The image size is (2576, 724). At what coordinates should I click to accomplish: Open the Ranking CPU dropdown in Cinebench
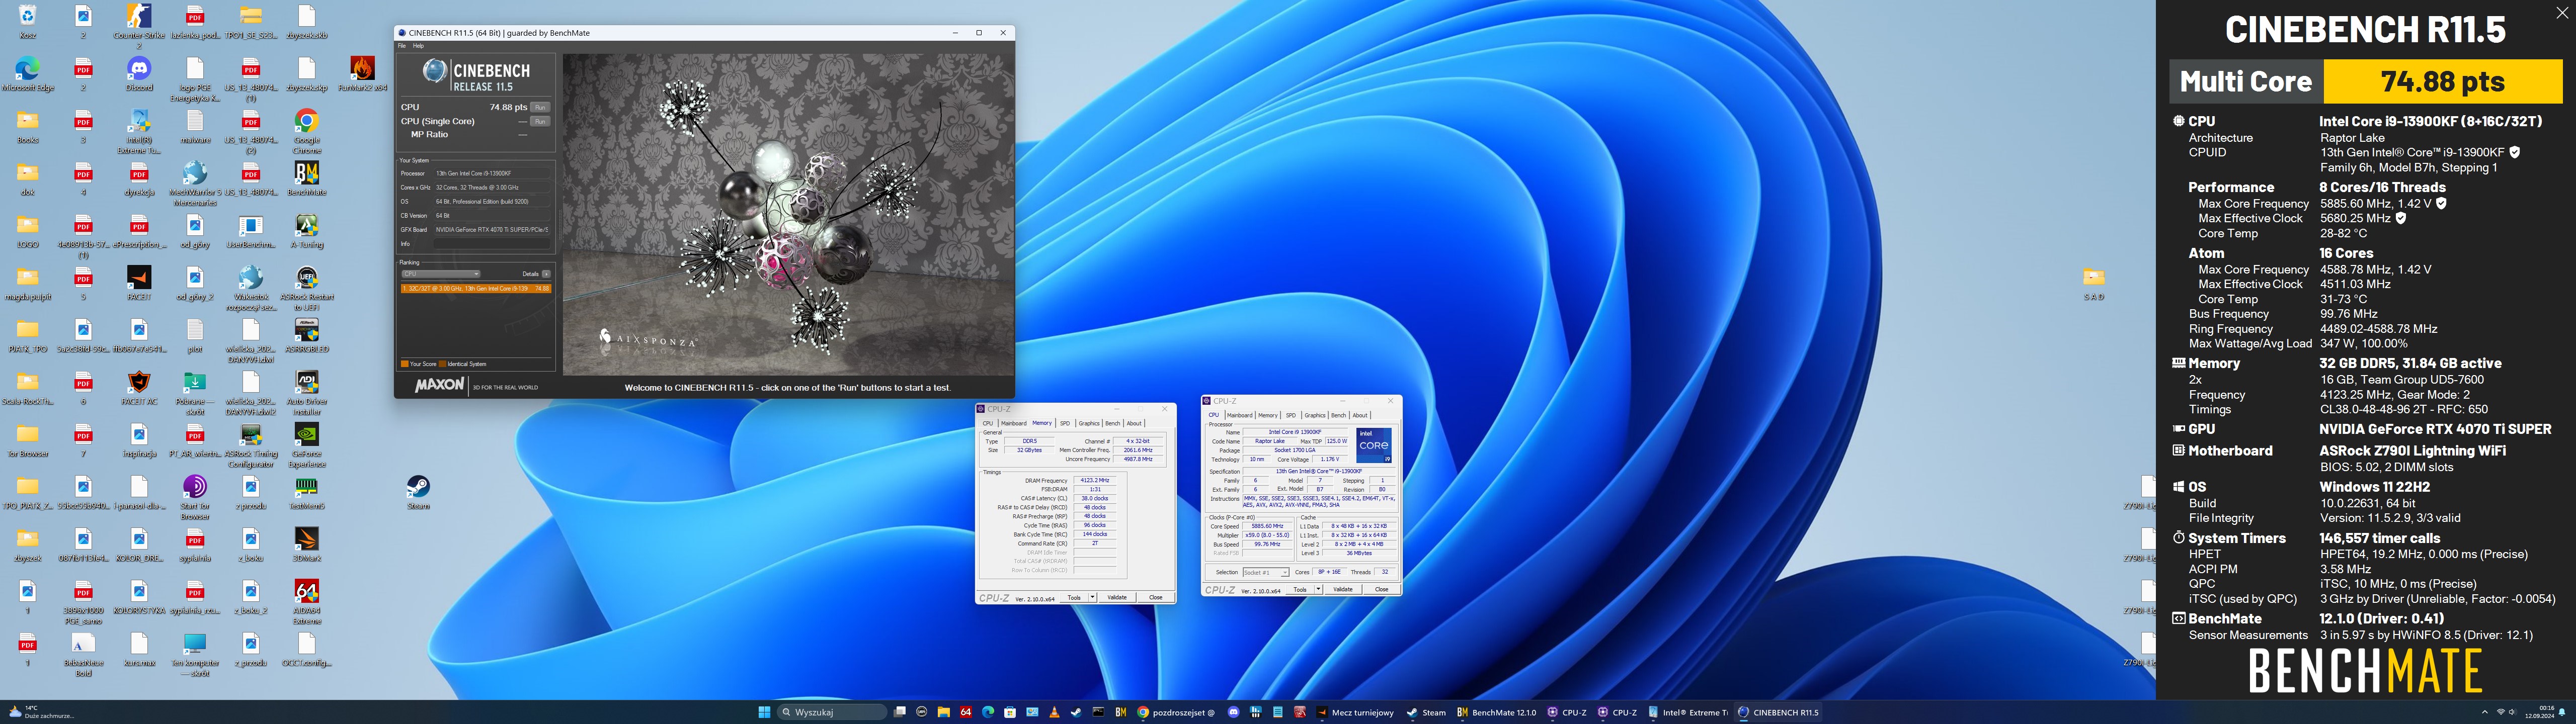441,273
